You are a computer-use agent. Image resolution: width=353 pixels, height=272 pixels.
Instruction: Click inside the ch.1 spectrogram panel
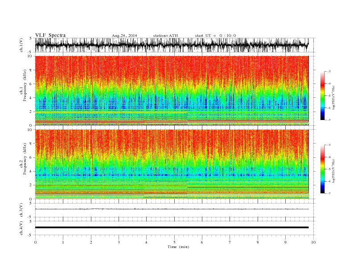pos(172,91)
